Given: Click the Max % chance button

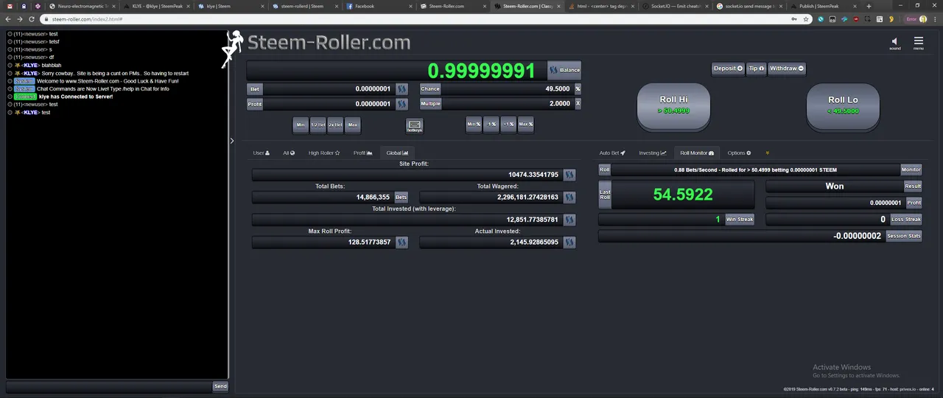Looking at the screenshot, I should click(526, 125).
